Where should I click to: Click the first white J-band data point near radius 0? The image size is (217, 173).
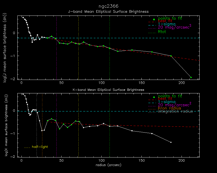23,17
